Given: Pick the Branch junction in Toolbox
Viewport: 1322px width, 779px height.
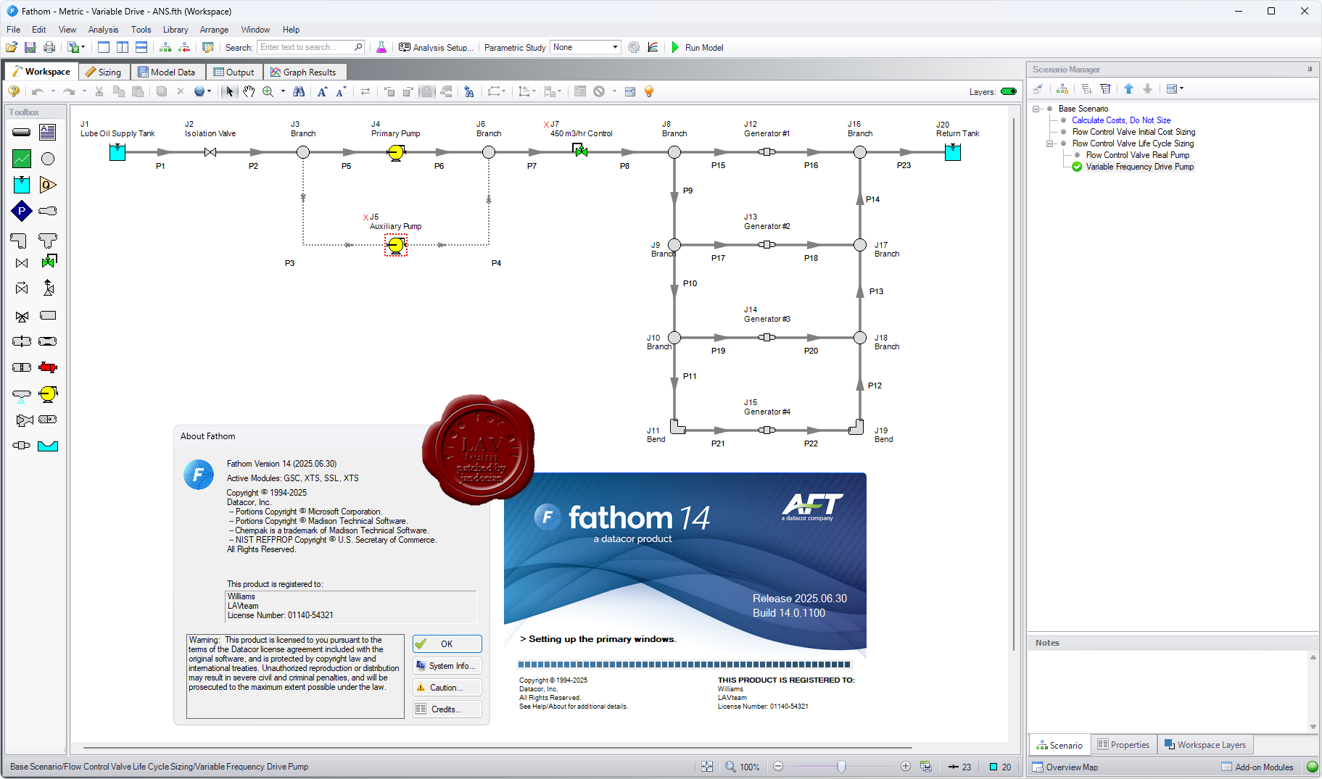Looking at the screenshot, I should point(48,159).
